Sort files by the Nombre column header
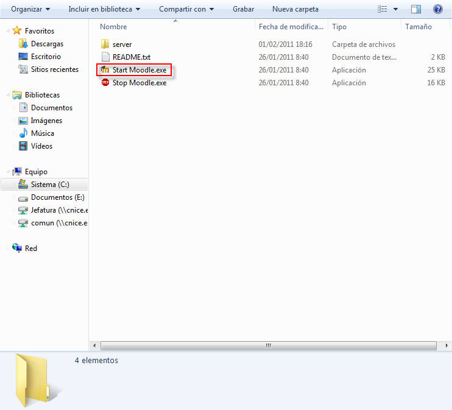 click(113, 27)
